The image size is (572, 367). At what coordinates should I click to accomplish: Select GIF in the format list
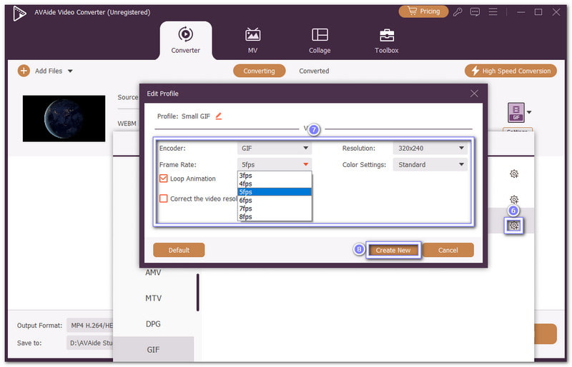tap(153, 349)
